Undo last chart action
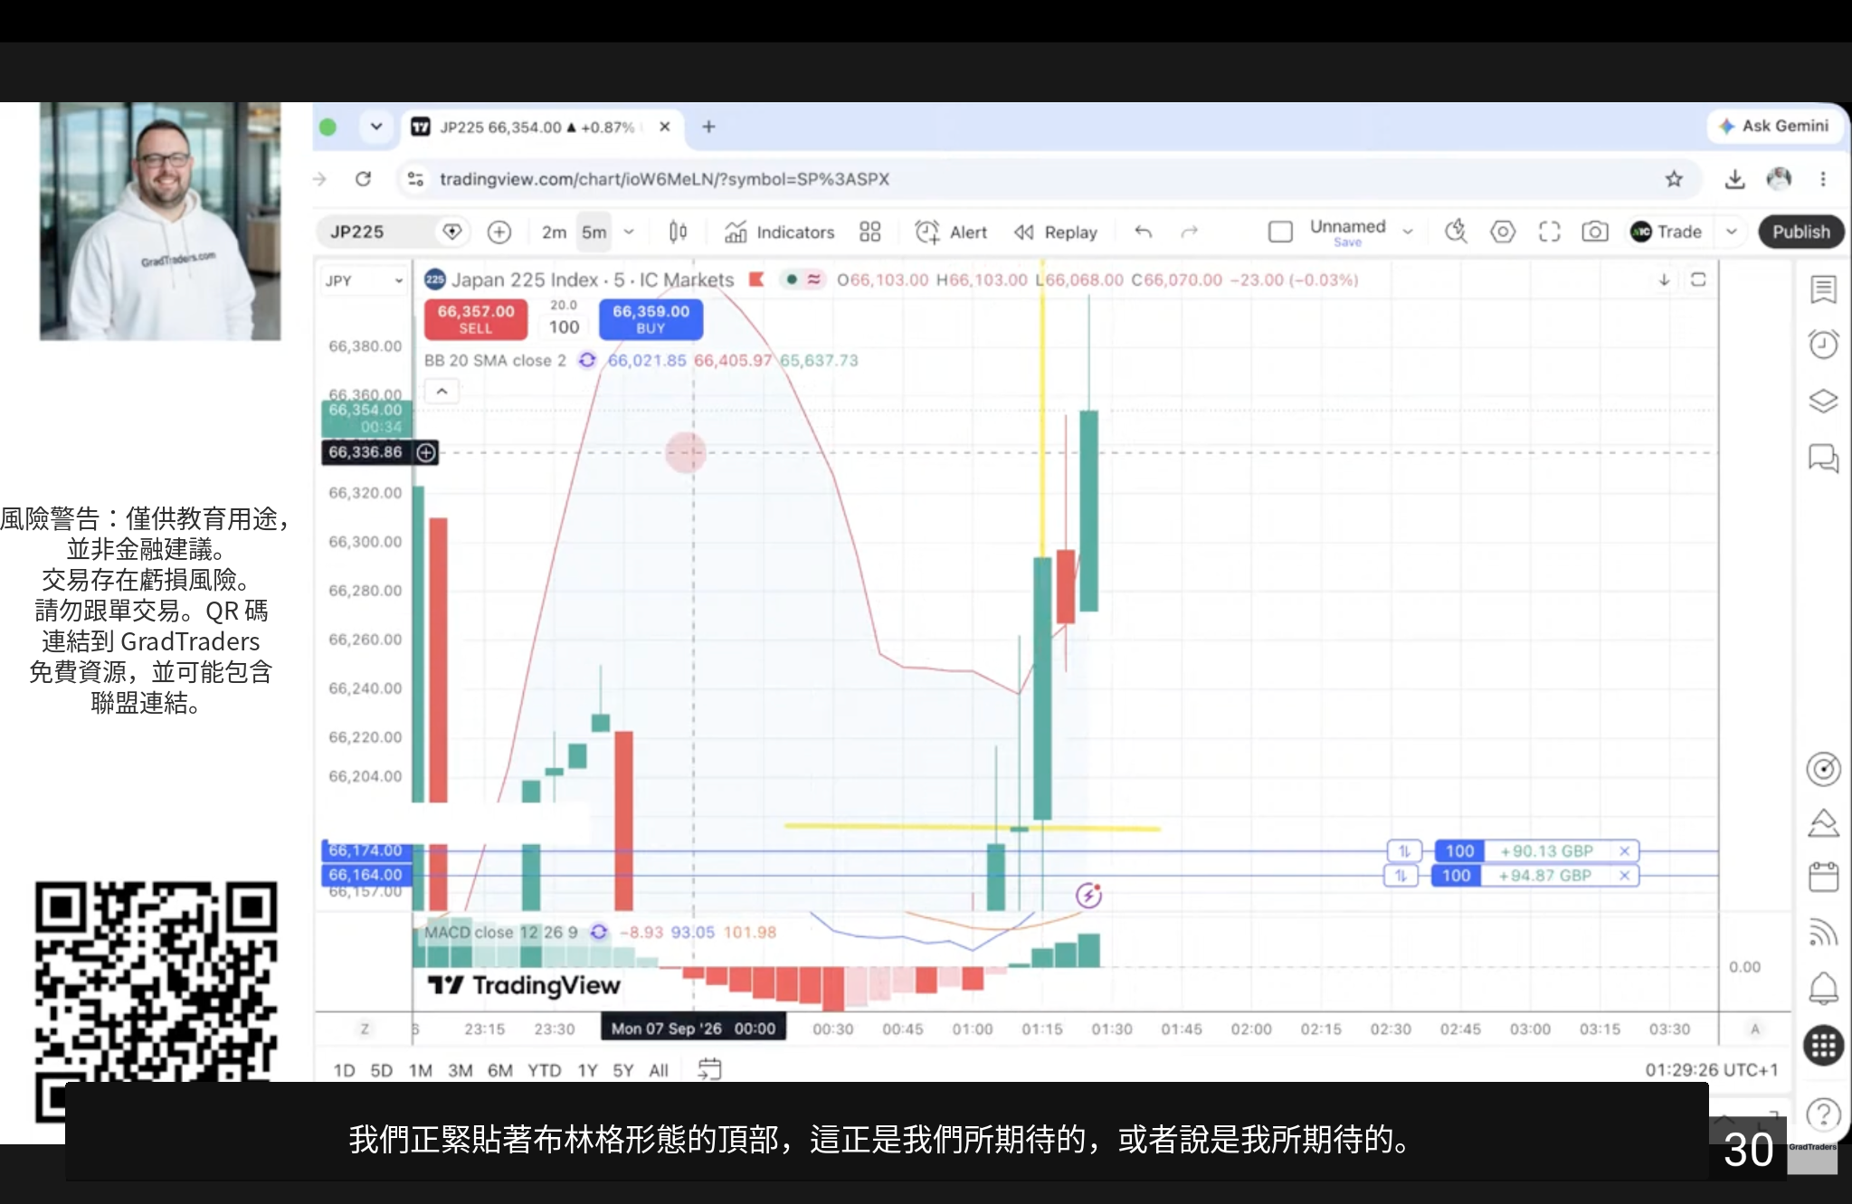The image size is (1852, 1204). 1144,232
